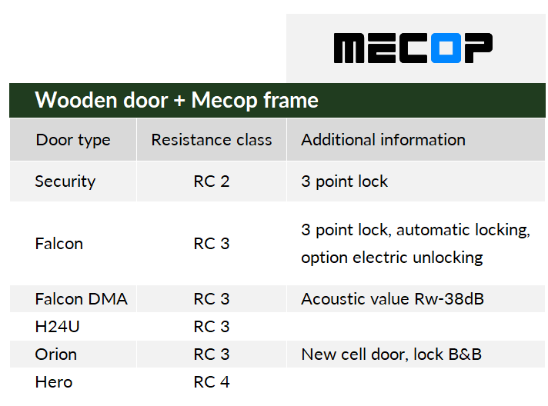Click 'New cell door, lock B&B' text
The width and height of the screenshot is (548, 406).
point(392,354)
